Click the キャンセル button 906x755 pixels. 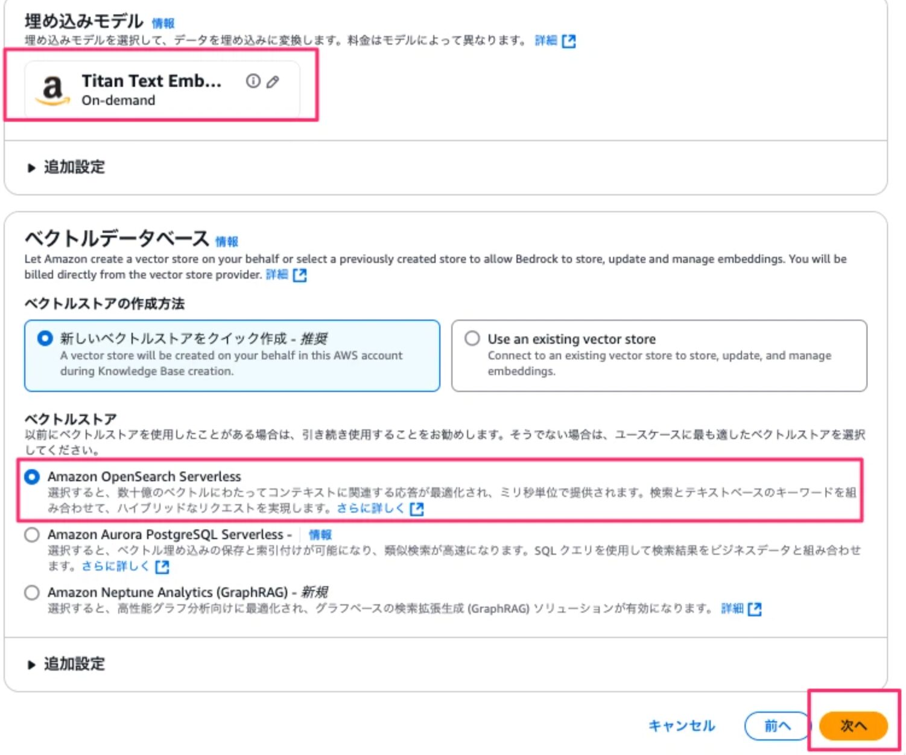pos(682,725)
